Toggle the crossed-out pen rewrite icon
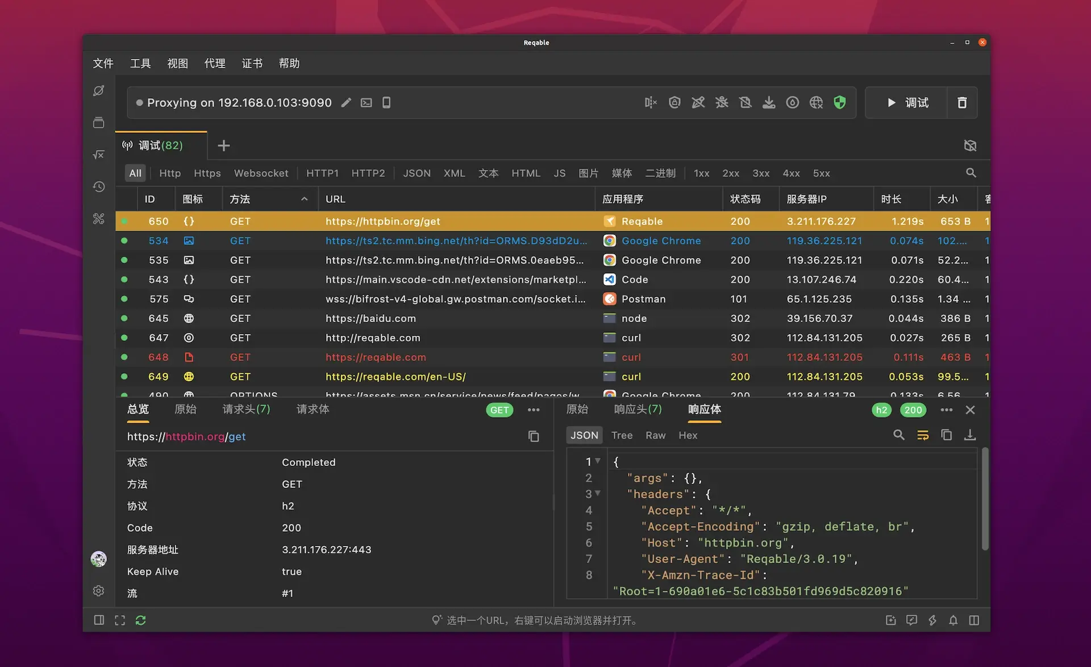 click(698, 102)
